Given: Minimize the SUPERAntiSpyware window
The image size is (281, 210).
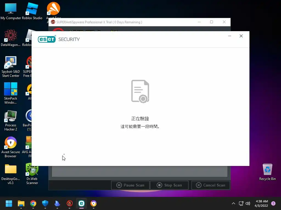Looking at the screenshot, I should click(x=199, y=22).
